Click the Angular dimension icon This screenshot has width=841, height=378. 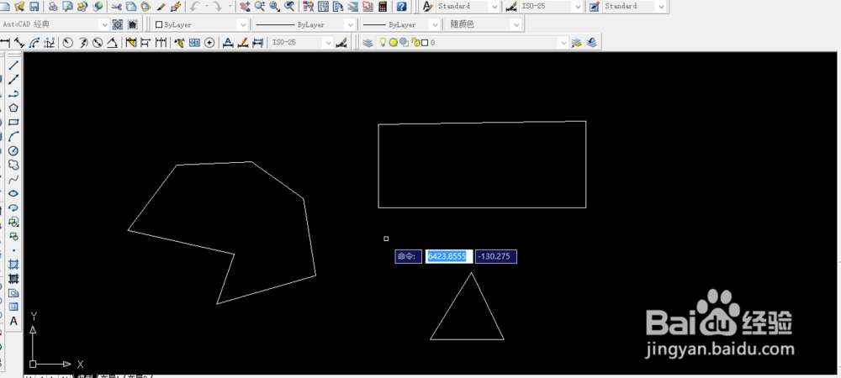112,42
